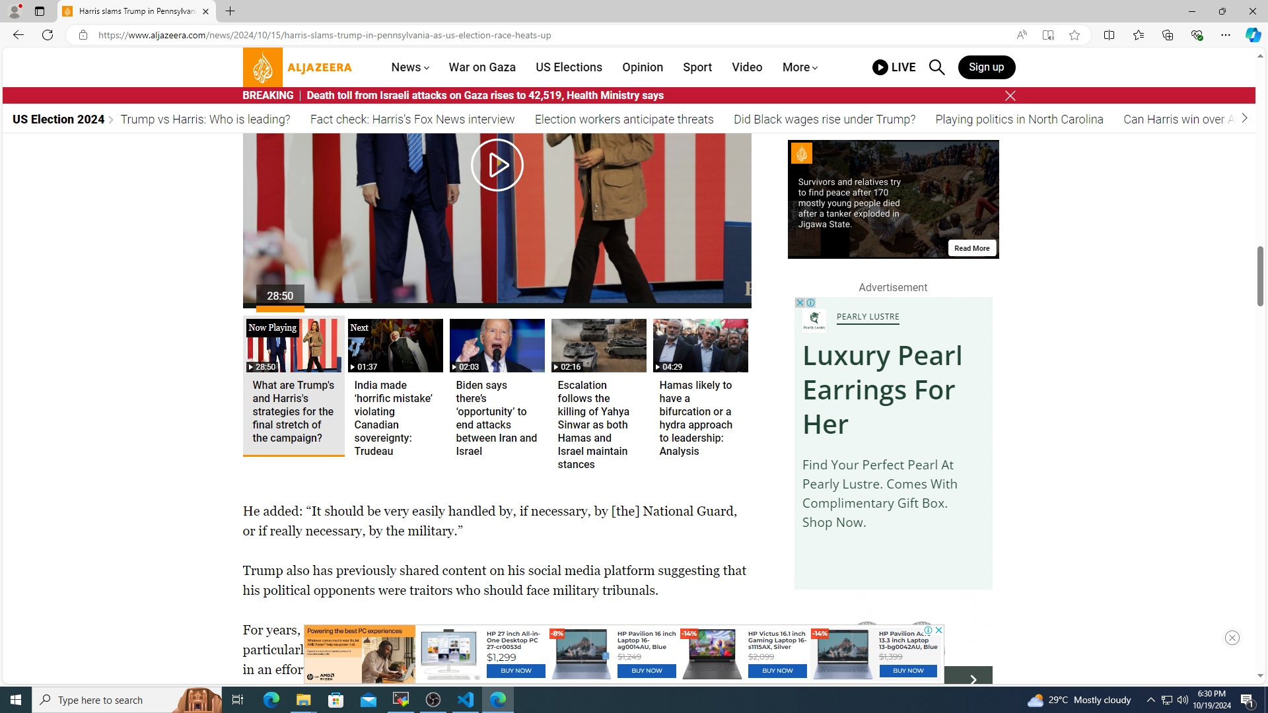Viewport: 1268px width, 713px height.
Task: Close the Pearly Lustre ad
Action: 800,302
